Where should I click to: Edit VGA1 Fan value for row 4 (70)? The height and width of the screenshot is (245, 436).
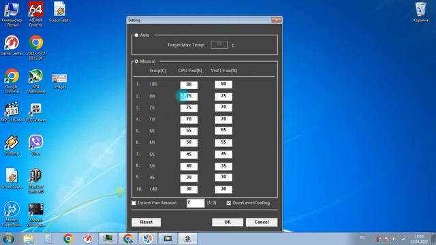click(x=223, y=120)
